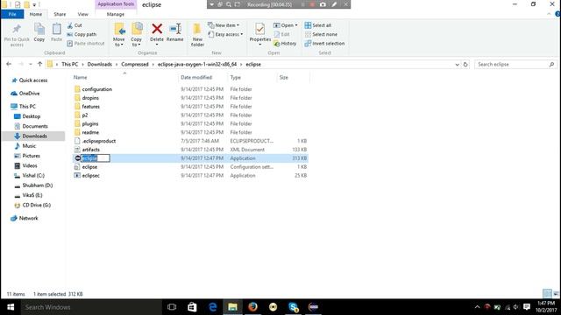Screen dimensions: 561x315
Task: Select the configuration folder
Action: [97, 89]
